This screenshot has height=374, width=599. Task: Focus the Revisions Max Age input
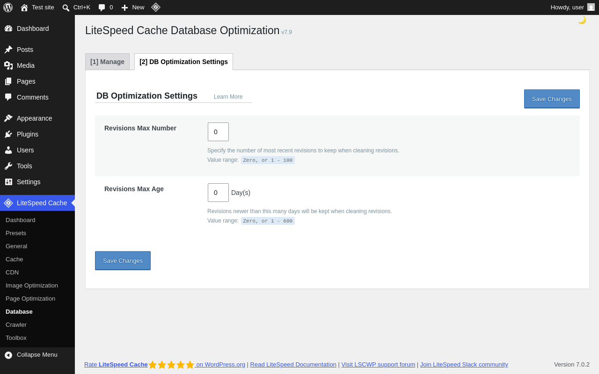(x=218, y=193)
